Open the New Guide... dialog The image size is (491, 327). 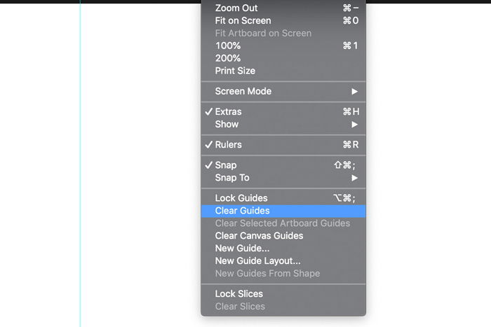click(283, 248)
